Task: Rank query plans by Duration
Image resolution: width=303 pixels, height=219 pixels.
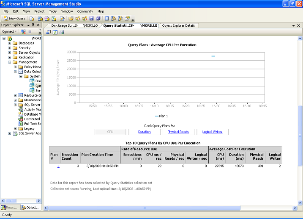Action: coord(145,132)
